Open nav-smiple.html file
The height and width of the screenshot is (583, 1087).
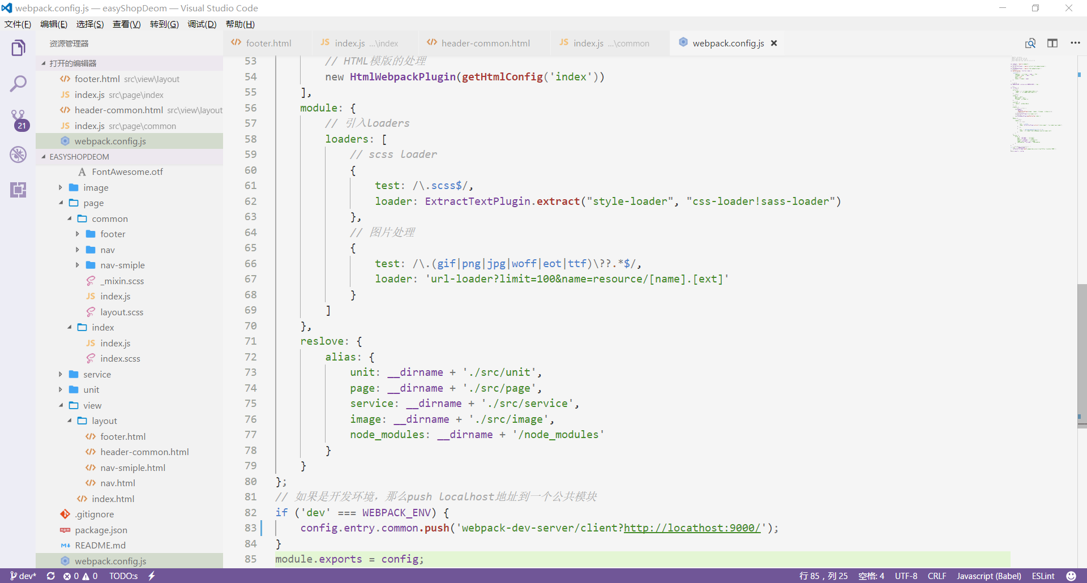(x=129, y=468)
